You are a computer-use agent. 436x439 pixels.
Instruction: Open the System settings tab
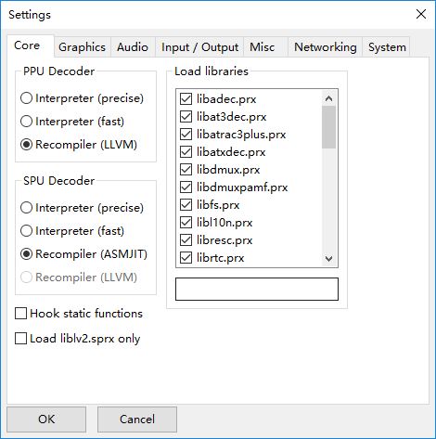[x=387, y=47]
